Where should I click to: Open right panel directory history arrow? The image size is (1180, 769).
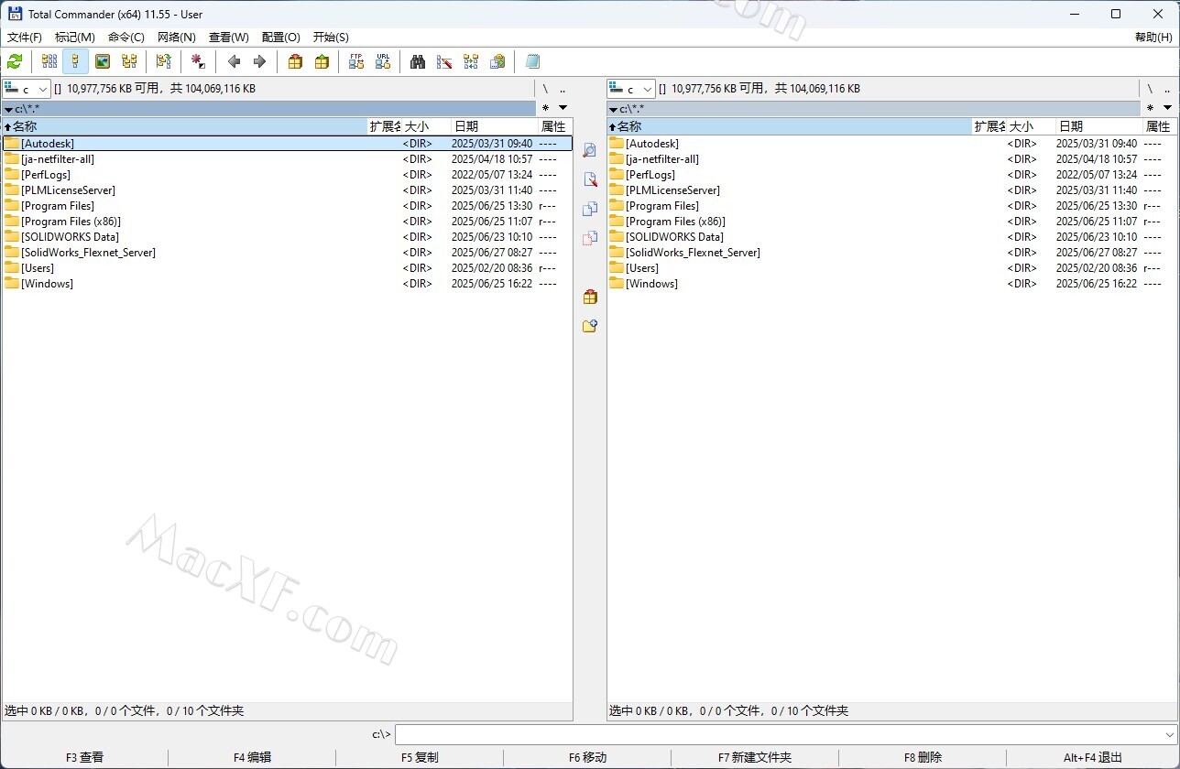click(1167, 108)
